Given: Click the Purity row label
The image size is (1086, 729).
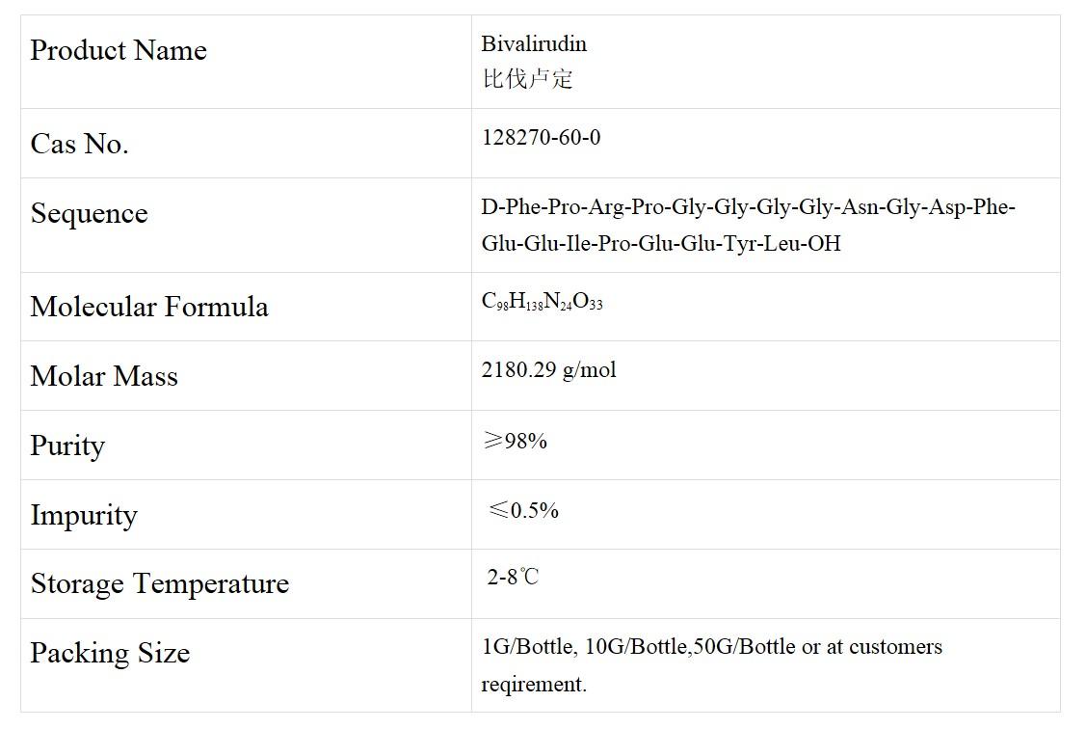Looking at the screenshot, I should point(66,445).
